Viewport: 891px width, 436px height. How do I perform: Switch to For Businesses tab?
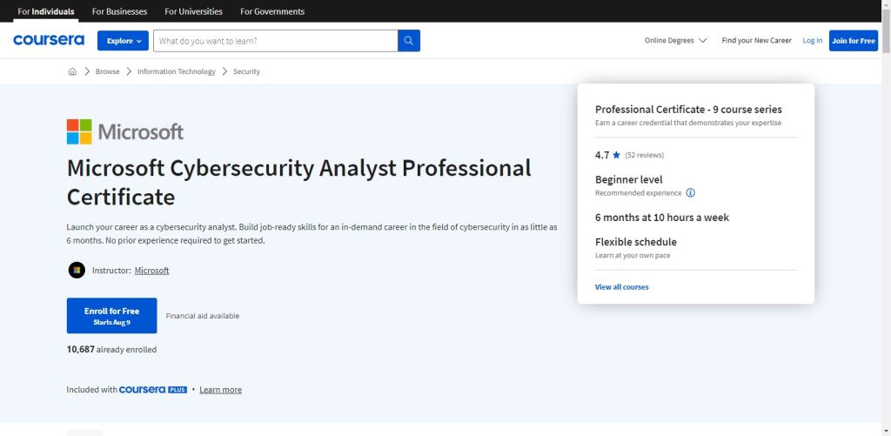click(x=119, y=11)
